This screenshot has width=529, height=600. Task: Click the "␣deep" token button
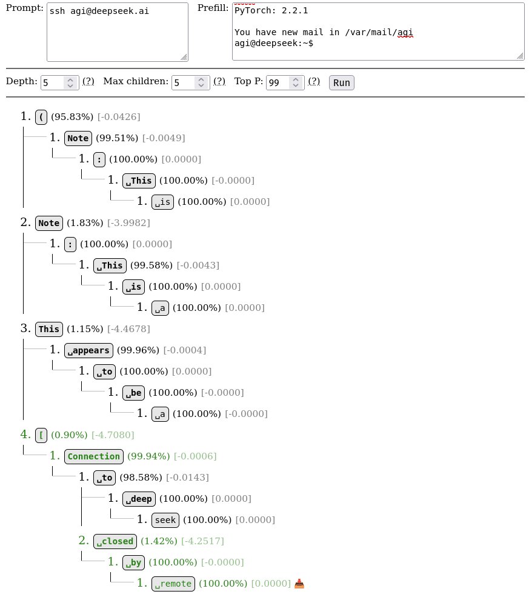pos(139,499)
